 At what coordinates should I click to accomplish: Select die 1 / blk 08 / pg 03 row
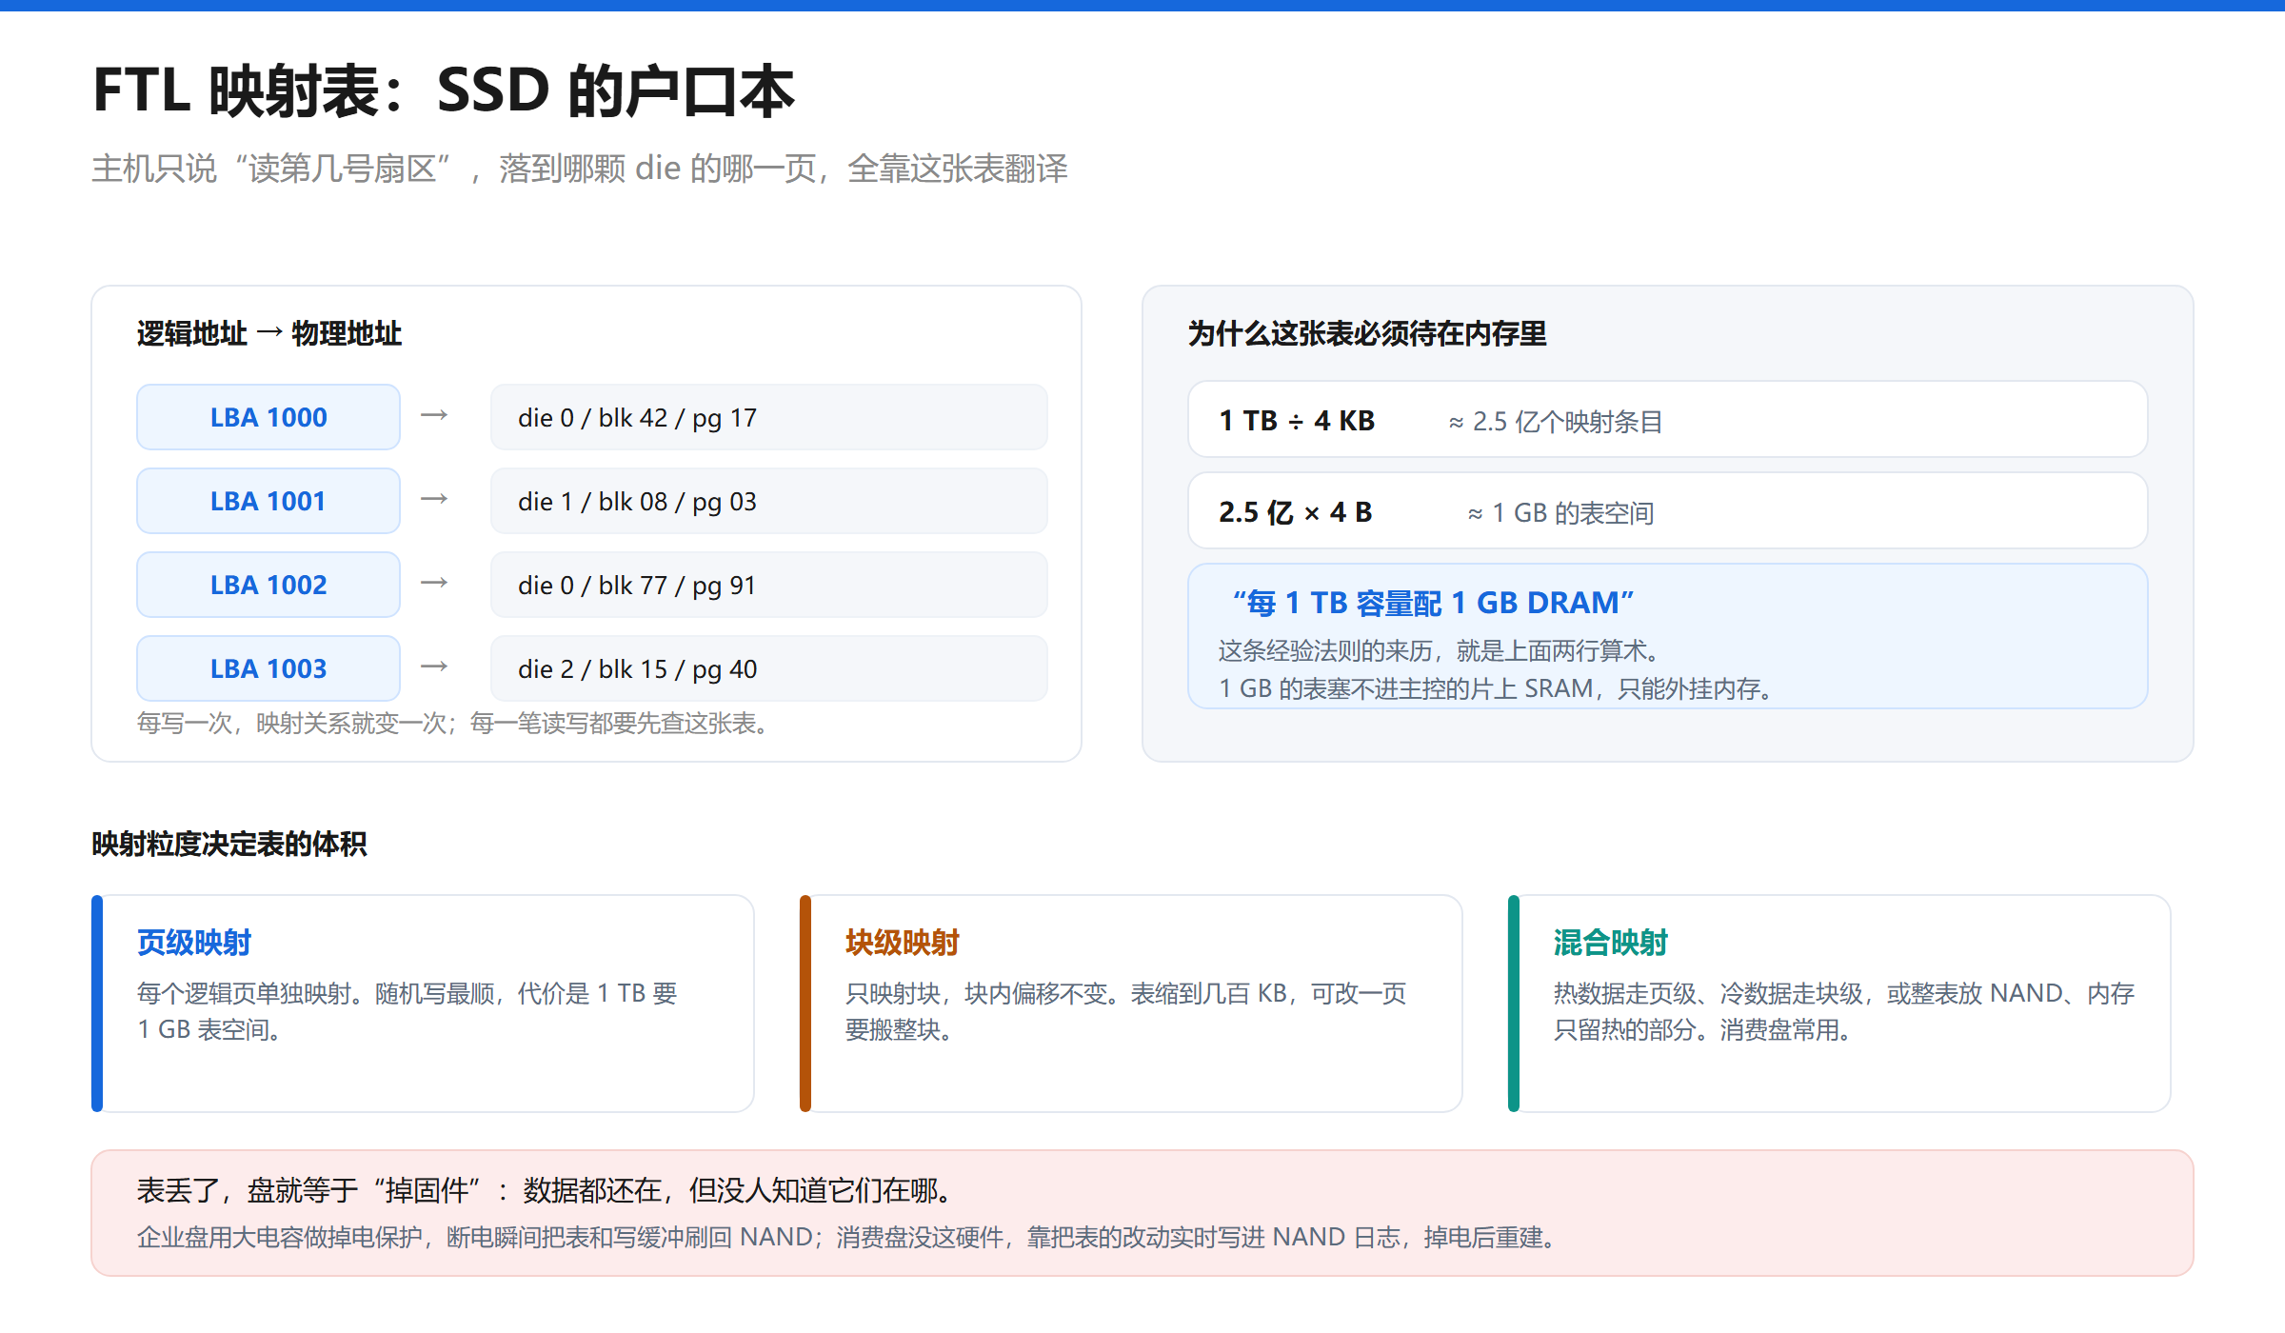[x=769, y=501]
